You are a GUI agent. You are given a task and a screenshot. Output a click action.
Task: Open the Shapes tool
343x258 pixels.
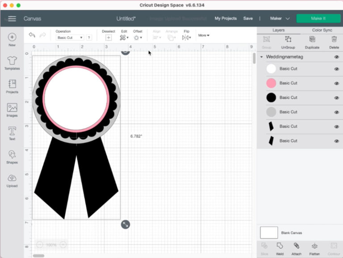12,156
